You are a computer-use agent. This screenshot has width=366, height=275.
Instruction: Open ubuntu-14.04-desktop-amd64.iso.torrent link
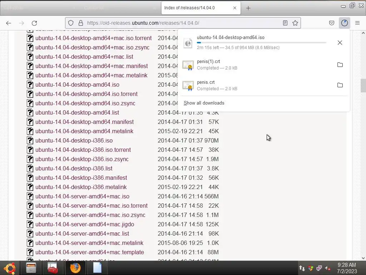(86, 94)
